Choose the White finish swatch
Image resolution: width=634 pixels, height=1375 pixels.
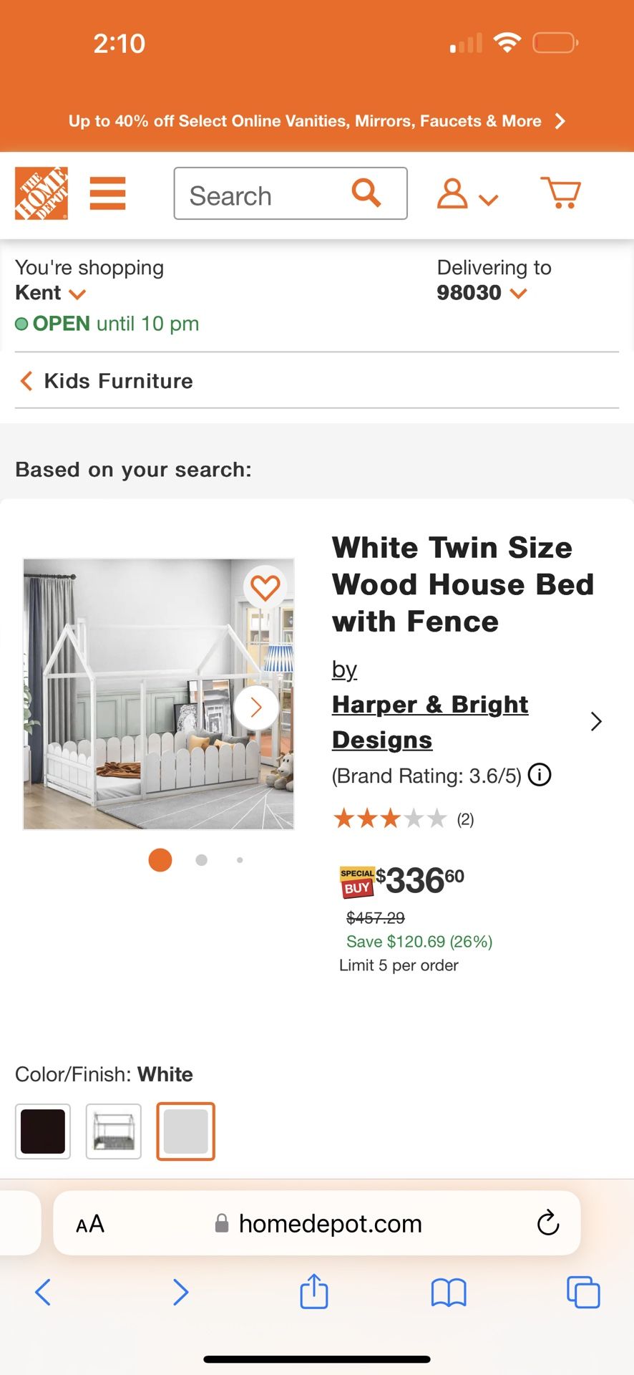click(x=185, y=1132)
